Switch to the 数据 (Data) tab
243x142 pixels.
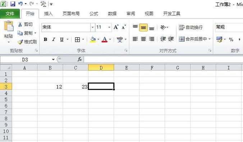[x=112, y=14]
